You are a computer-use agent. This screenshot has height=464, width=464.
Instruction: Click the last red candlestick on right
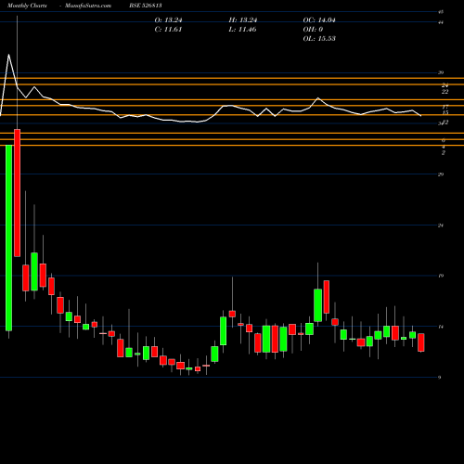[421, 342]
